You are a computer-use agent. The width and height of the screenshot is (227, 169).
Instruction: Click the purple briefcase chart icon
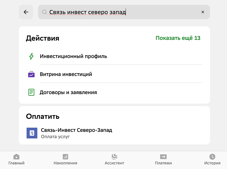pos(31,74)
